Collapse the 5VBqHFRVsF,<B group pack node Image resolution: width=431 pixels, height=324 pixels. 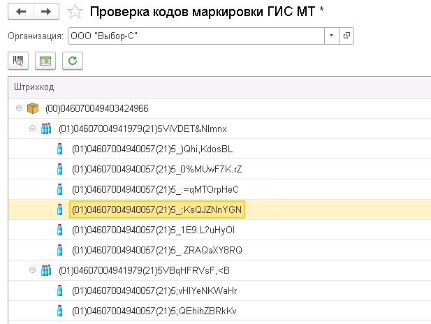(x=32, y=270)
